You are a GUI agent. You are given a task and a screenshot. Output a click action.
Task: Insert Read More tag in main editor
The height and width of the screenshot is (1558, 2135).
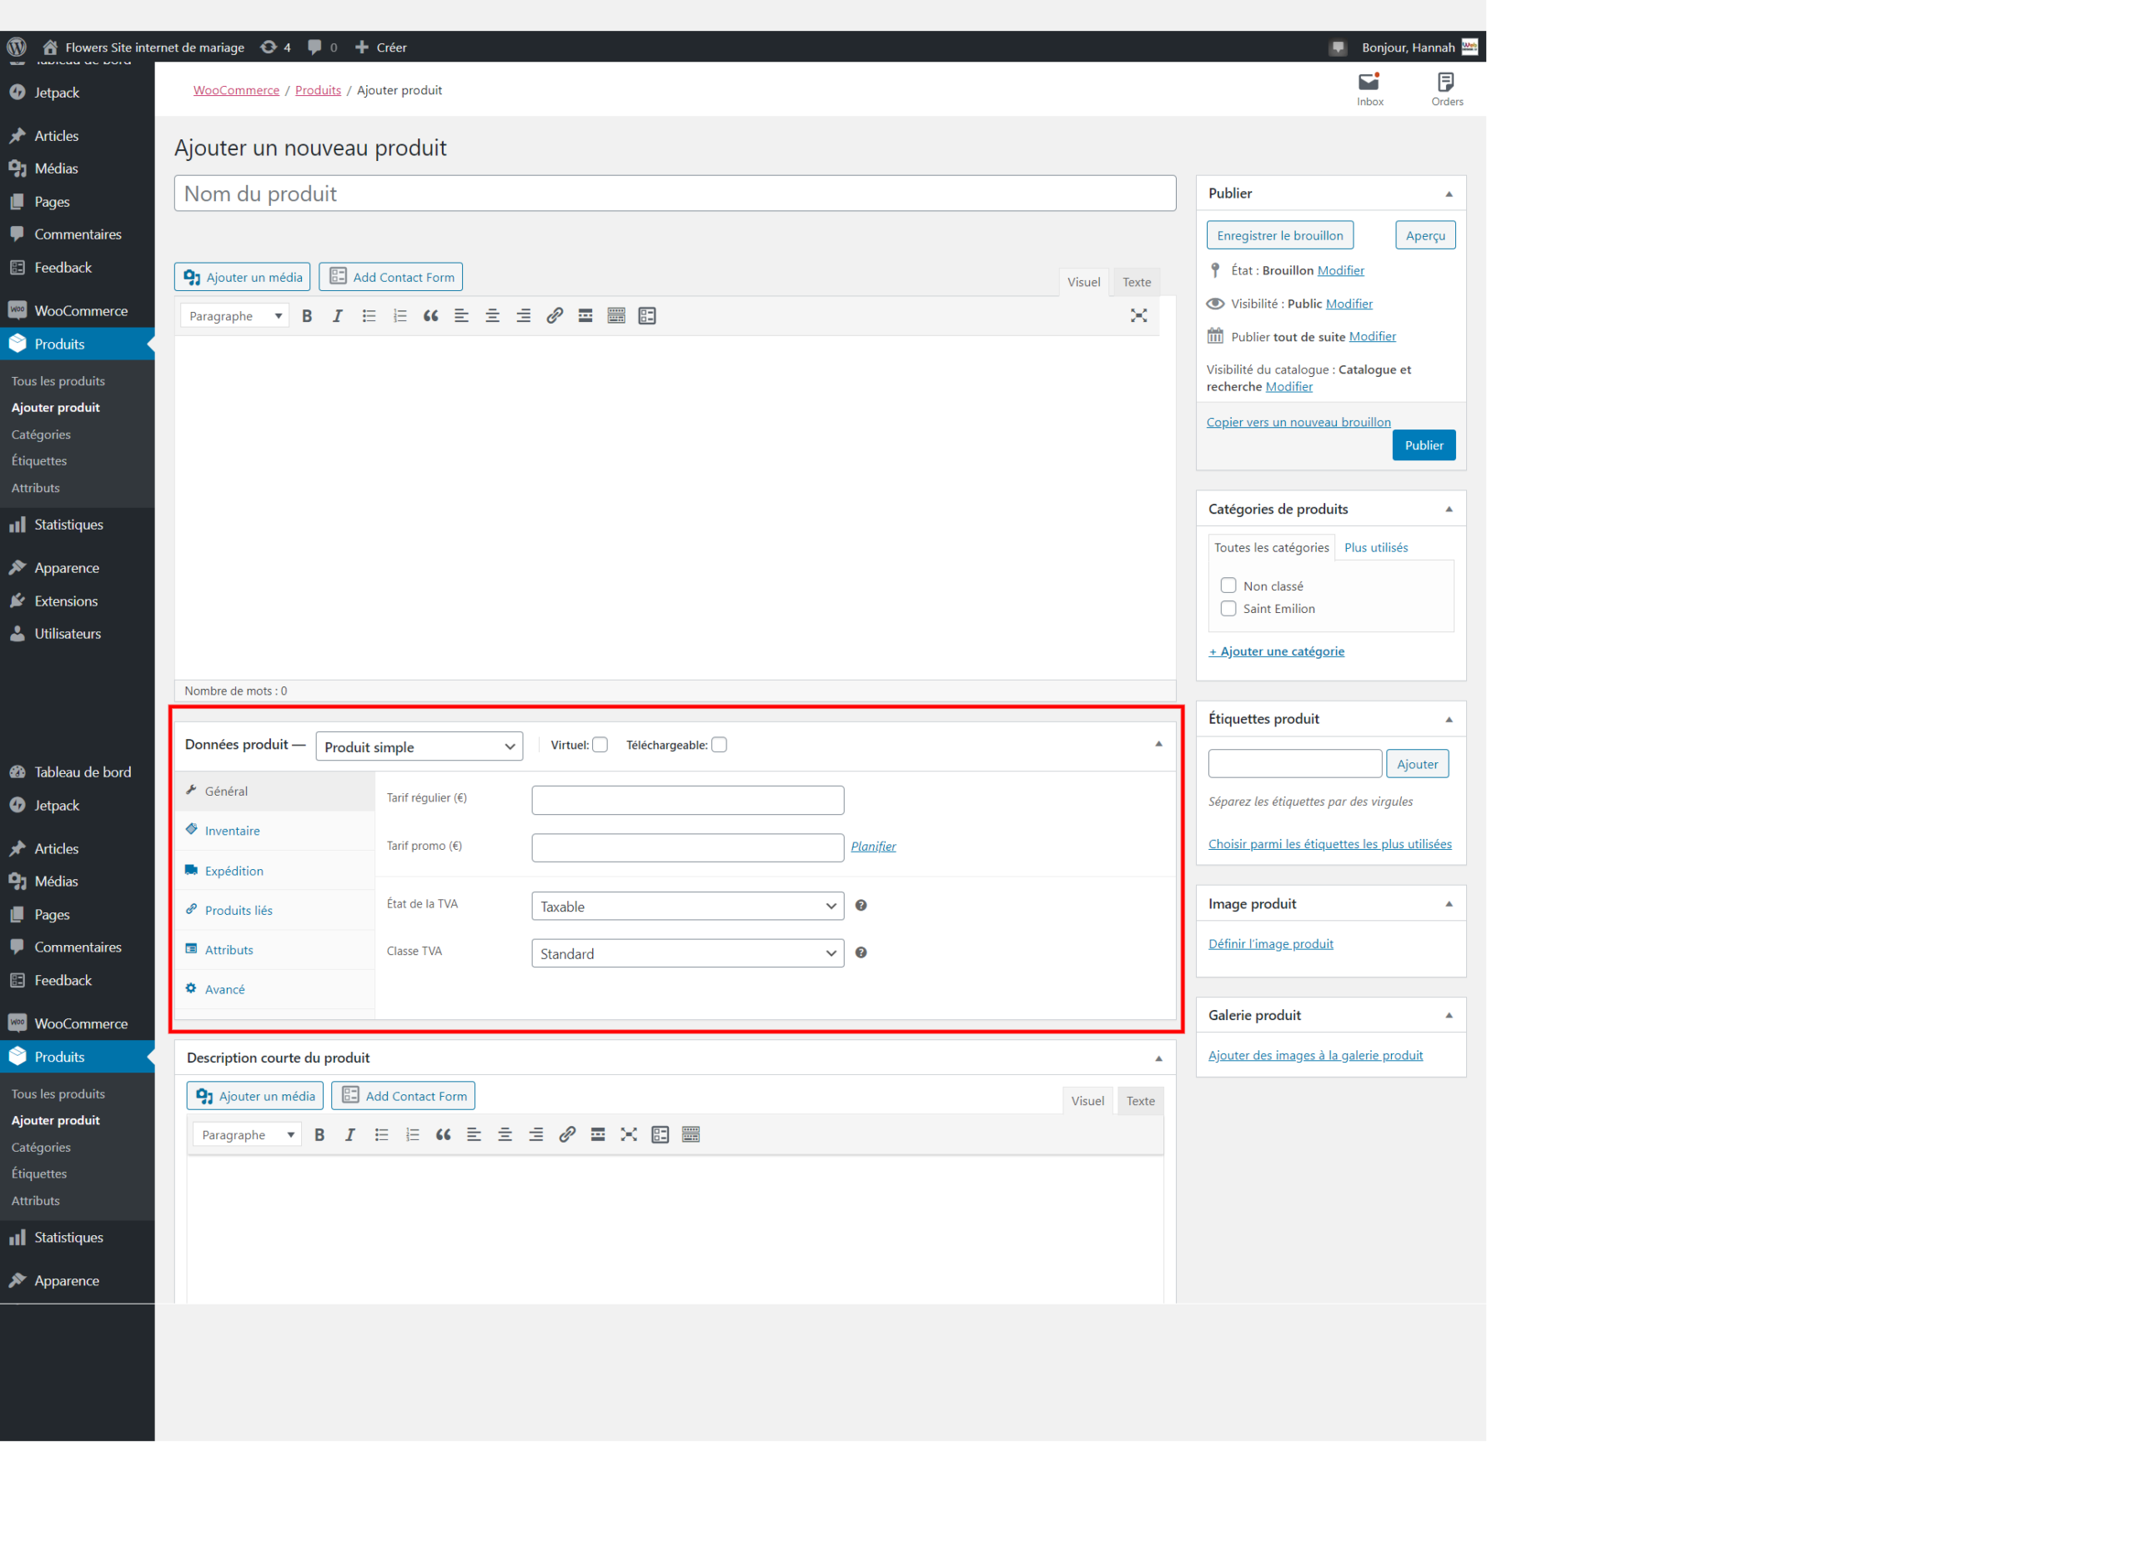click(585, 316)
